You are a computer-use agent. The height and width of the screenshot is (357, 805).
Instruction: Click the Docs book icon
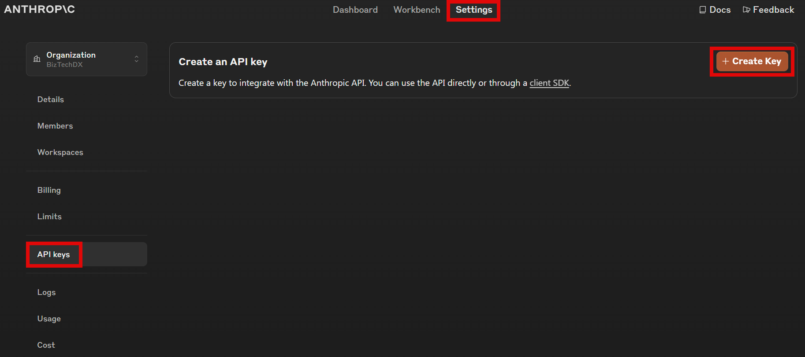pyautogui.click(x=702, y=10)
